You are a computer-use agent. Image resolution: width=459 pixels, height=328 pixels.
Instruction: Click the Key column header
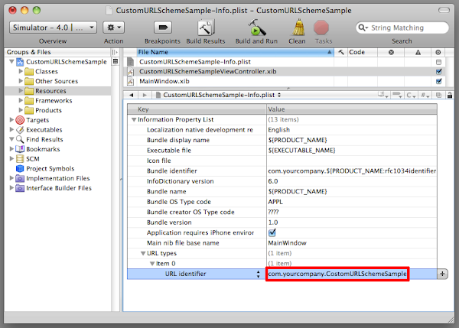(197, 109)
